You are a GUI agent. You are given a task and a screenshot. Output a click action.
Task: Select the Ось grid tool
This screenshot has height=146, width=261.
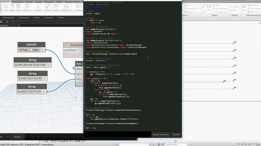(x=233, y=10)
